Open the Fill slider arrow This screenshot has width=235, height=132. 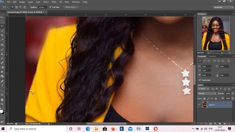232,98
